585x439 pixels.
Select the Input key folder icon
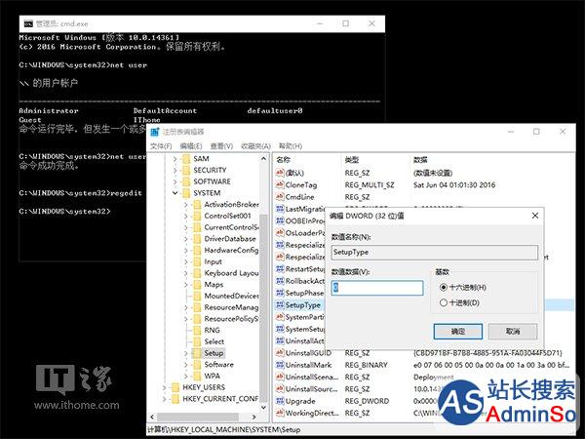[x=197, y=261]
